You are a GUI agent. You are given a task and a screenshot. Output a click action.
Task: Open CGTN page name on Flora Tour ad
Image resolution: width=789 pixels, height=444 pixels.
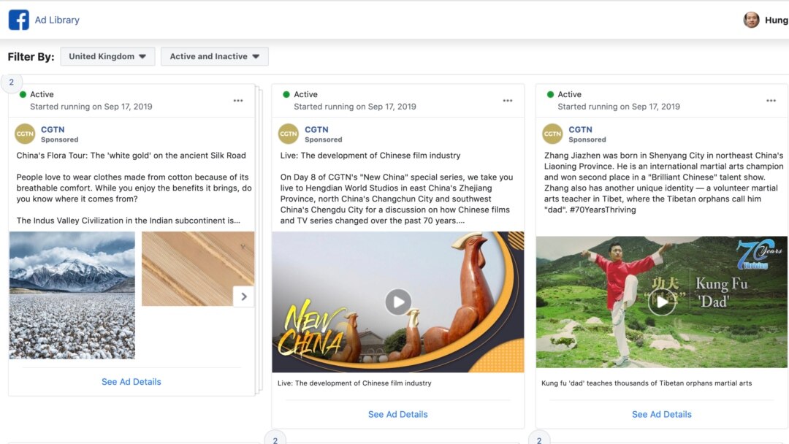coord(53,129)
